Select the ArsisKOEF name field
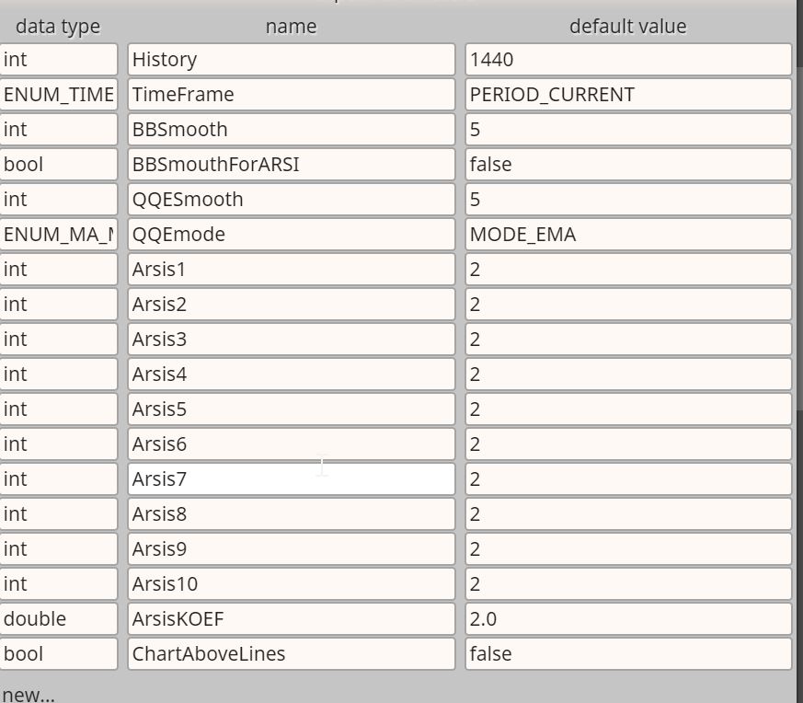This screenshot has height=703, width=803. pyautogui.click(x=291, y=619)
